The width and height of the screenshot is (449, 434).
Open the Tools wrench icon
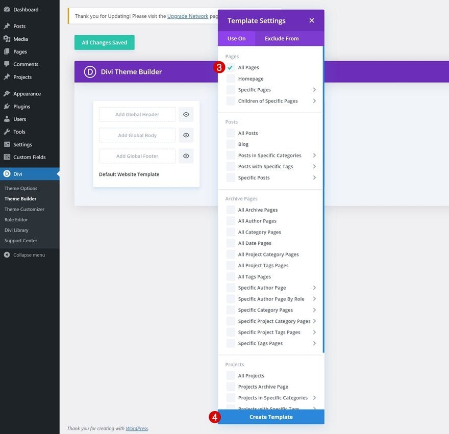coord(7,132)
